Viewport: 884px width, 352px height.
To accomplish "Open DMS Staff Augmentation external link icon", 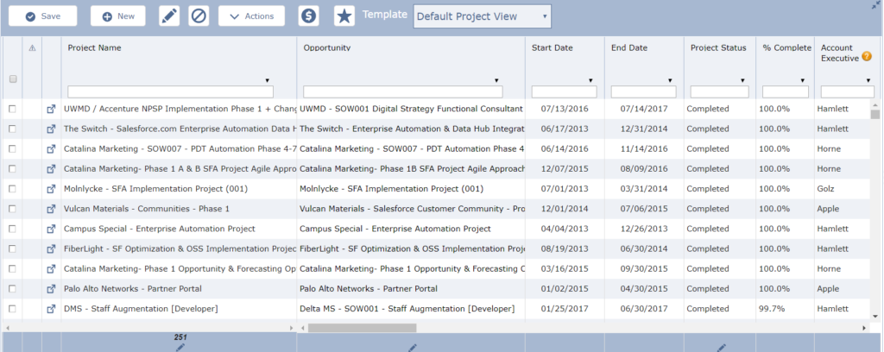I will tap(51, 308).
